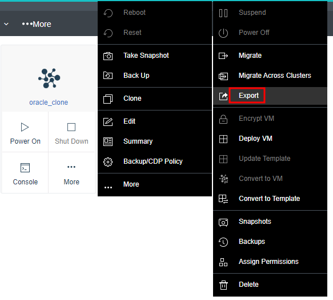Click the Delete trash can icon

click(223, 285)
